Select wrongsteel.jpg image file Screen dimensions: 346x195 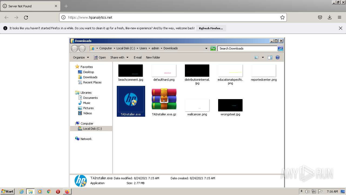pos(230,107)
